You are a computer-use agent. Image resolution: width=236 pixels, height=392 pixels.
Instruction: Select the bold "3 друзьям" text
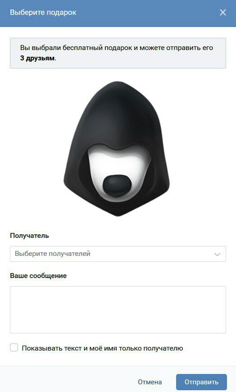[37, 58]
